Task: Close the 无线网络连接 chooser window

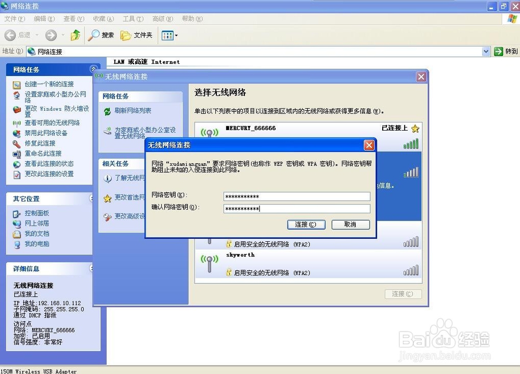Action: coord(421,77)
